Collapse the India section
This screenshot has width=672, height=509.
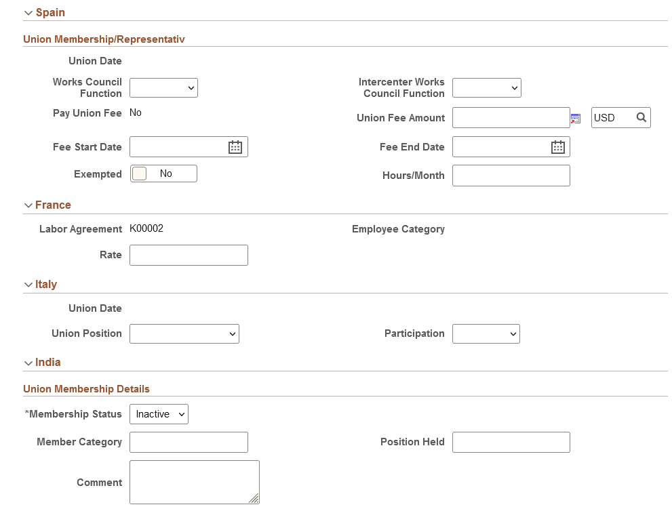(x=28, y=362)
